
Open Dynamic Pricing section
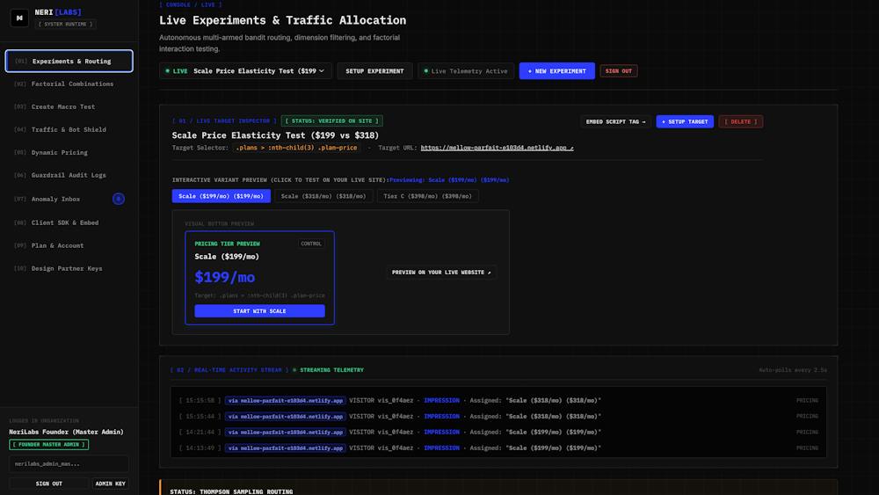pyautogui.click(x=69, y=152)
